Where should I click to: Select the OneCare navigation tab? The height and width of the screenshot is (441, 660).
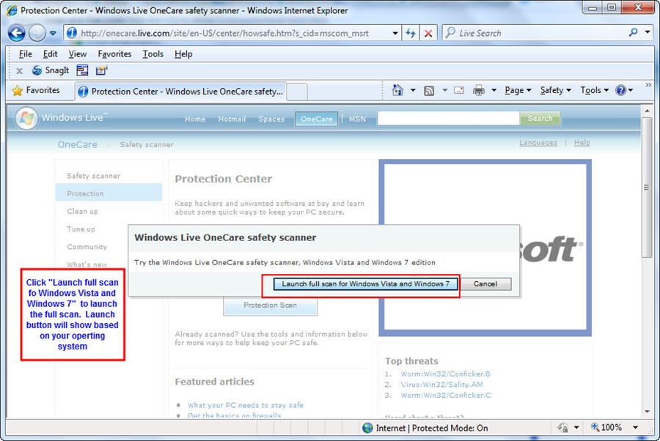pos(317,119)
